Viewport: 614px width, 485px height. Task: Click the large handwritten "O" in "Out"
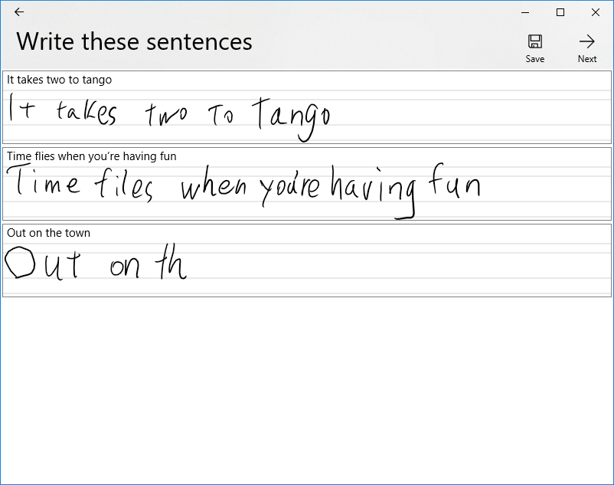click(20, 262)
